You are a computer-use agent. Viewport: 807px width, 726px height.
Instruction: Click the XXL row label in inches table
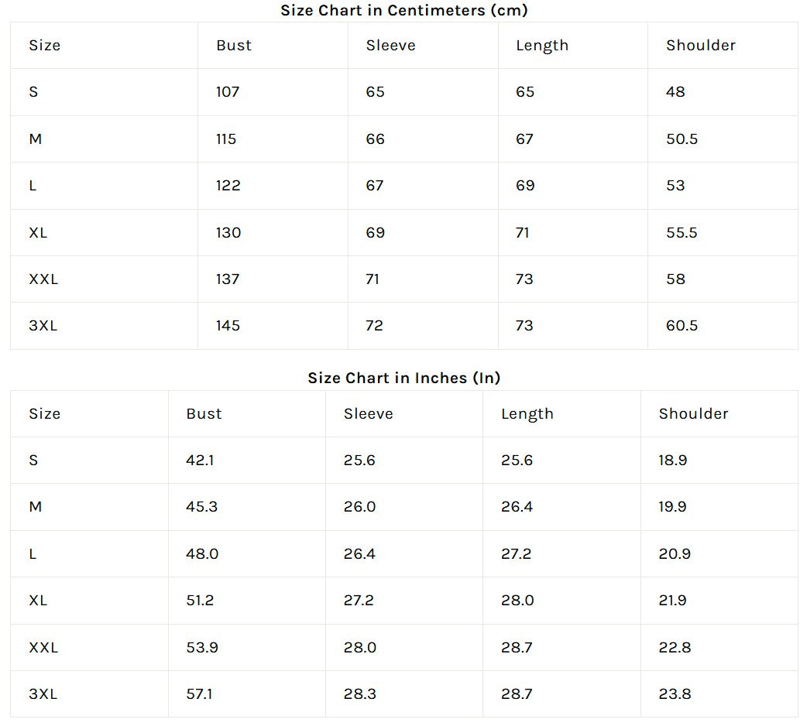tap(43, 648)
